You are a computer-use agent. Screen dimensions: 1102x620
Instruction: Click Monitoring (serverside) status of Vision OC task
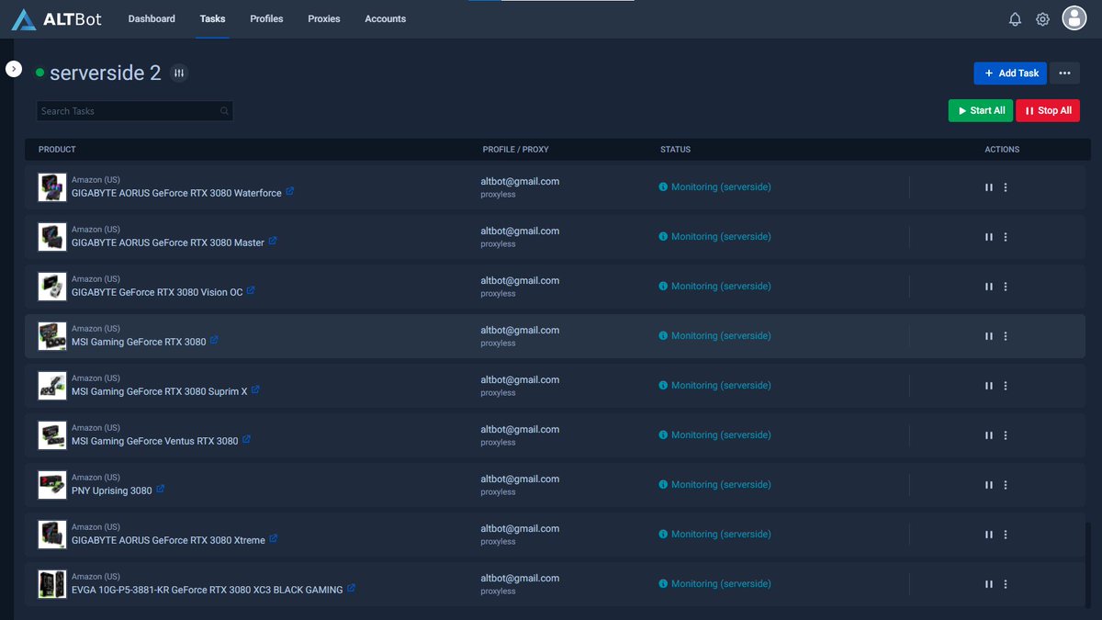(x=721, y=287)
